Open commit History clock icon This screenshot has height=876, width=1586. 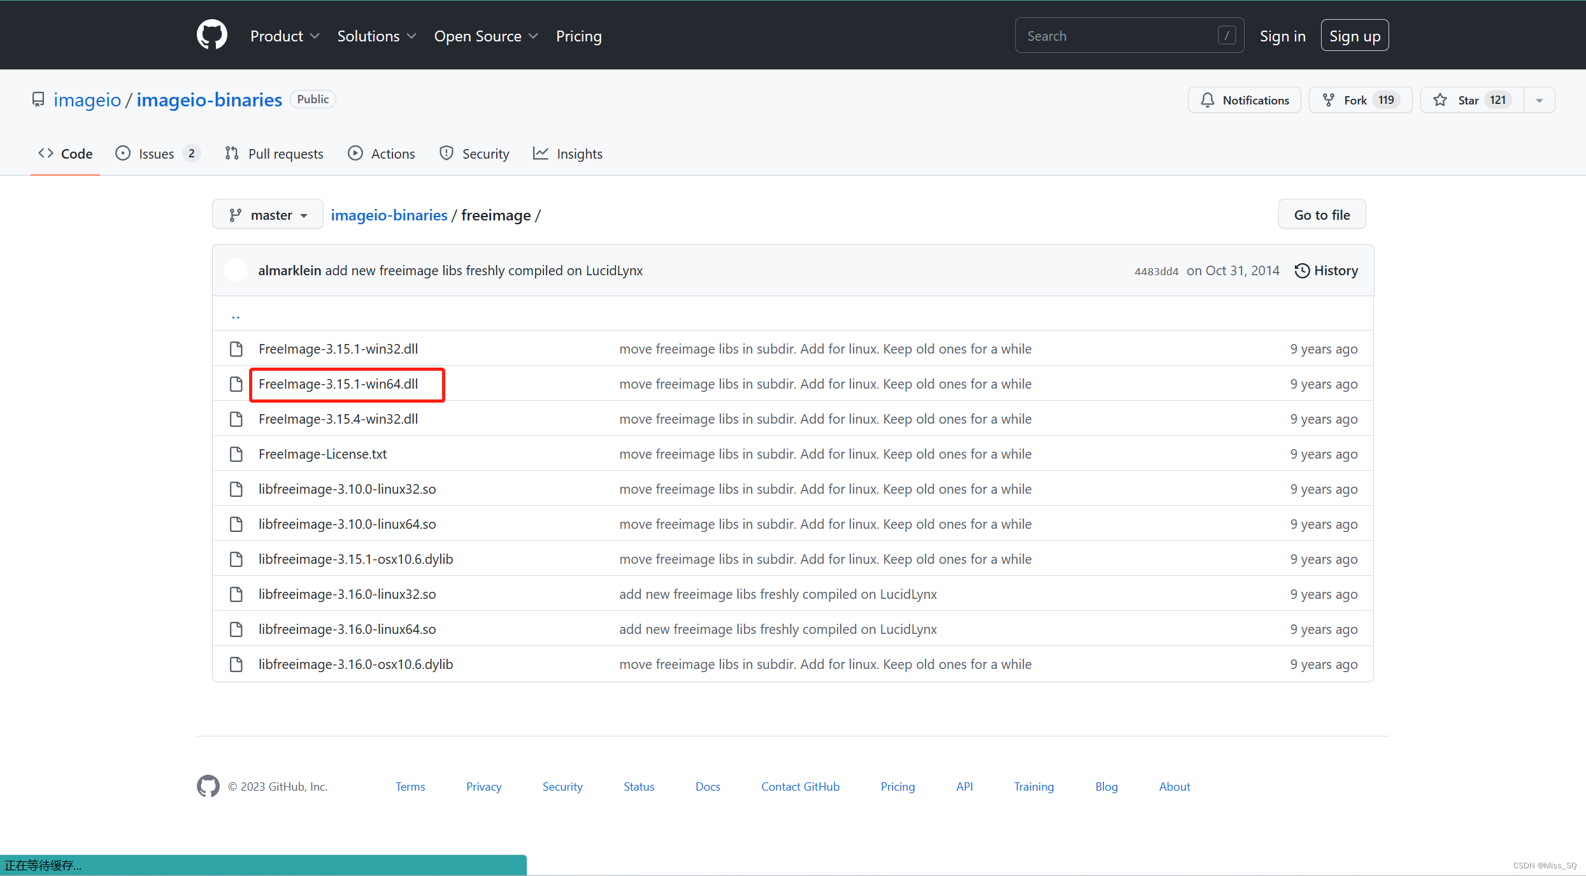click(1302, 271)
